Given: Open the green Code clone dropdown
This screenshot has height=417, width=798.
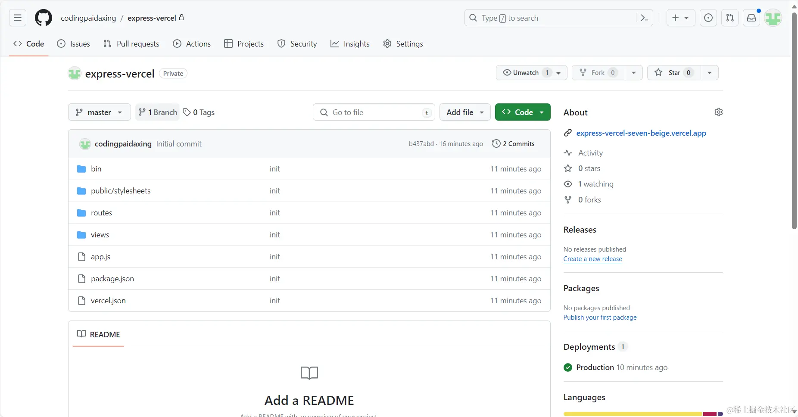Looking at the screenshot, I should click(523, 112).
